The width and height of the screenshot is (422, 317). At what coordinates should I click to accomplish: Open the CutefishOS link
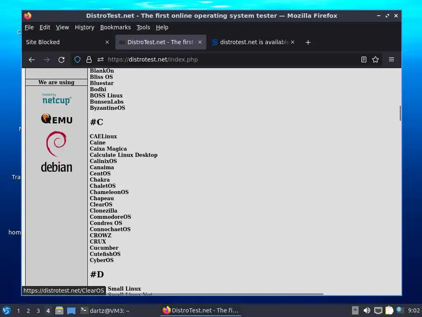pyautogui.click(x=105, y=254)
